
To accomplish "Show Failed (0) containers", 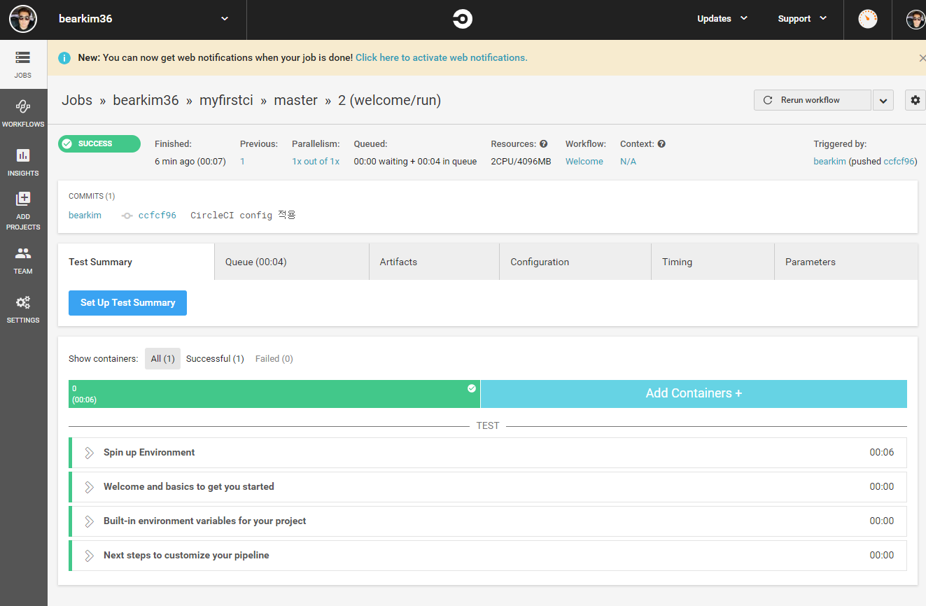I will (274, 358).
